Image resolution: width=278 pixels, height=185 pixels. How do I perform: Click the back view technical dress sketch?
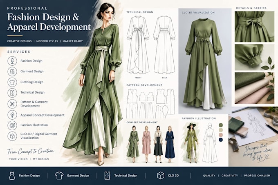164,45
